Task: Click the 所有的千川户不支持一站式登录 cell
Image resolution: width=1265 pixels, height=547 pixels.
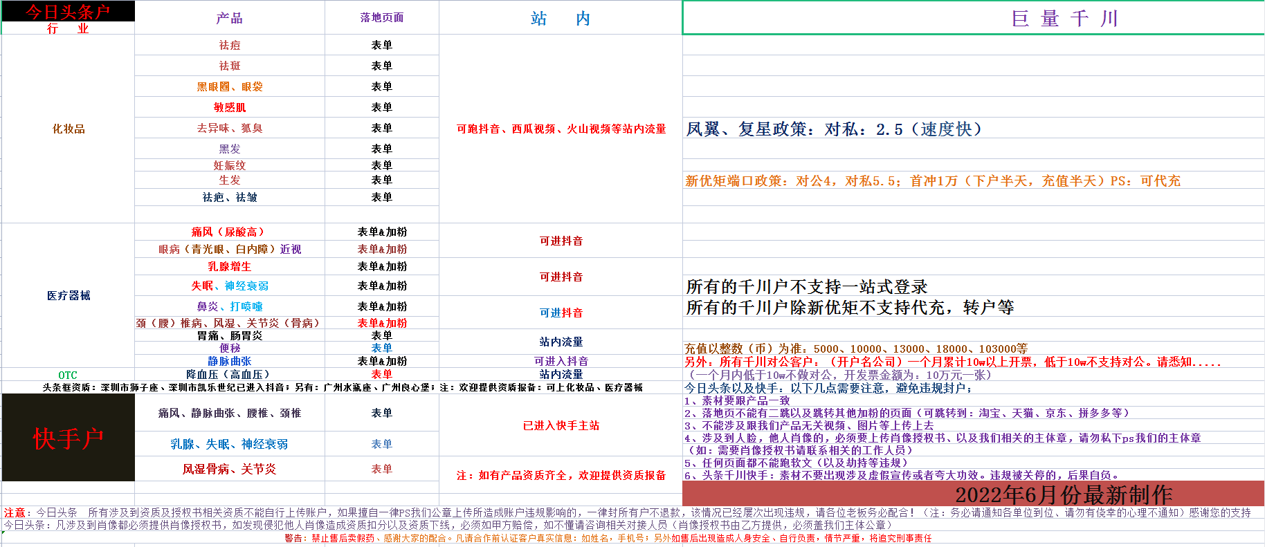Action: 807,286
